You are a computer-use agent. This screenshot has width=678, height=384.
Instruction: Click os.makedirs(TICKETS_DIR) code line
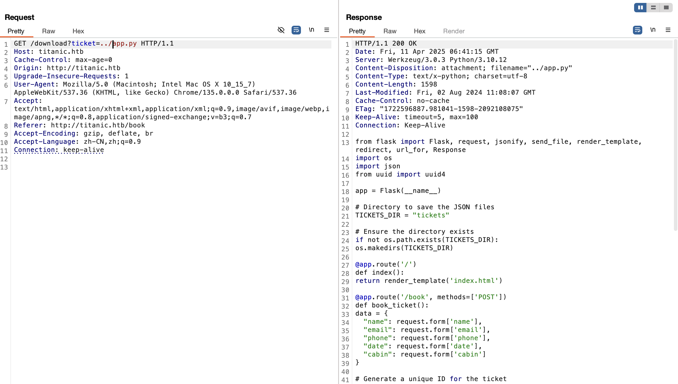pos(404,248)
